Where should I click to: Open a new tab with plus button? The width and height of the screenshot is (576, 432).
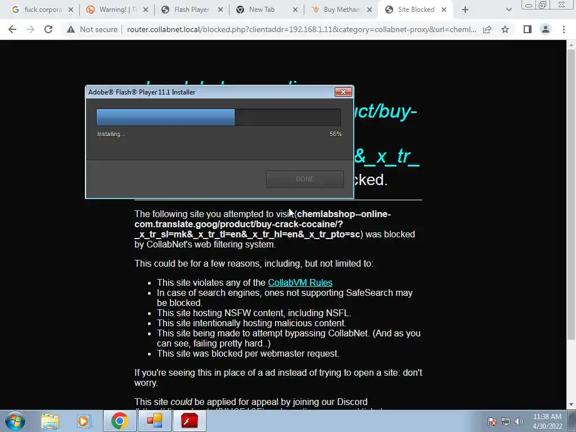coord(465,10)
